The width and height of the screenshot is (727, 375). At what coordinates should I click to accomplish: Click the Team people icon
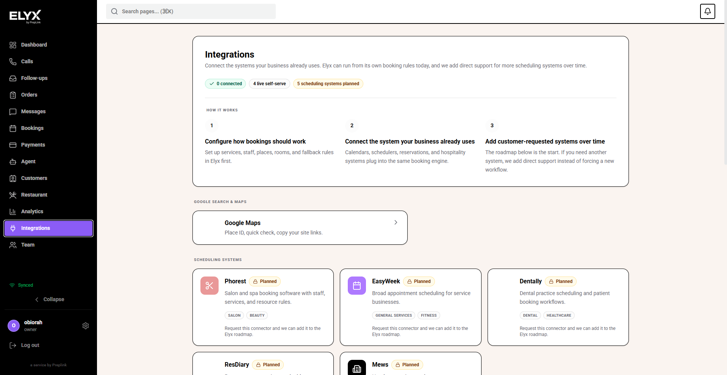pyautogui.click(x=13, y=245)
